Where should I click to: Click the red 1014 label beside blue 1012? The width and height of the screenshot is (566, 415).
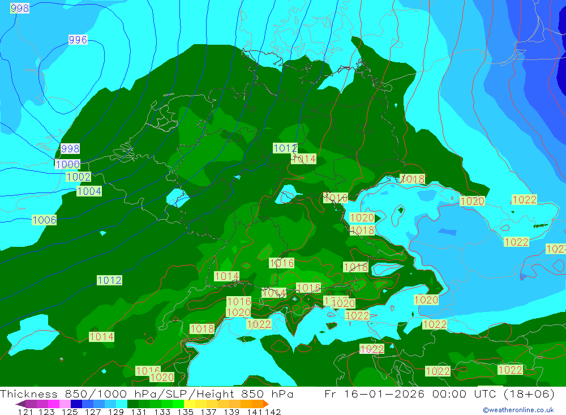point(303,159)
